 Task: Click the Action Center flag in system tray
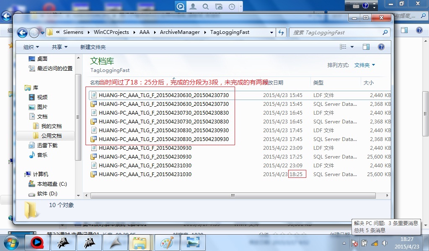click(x=354, y=243)
